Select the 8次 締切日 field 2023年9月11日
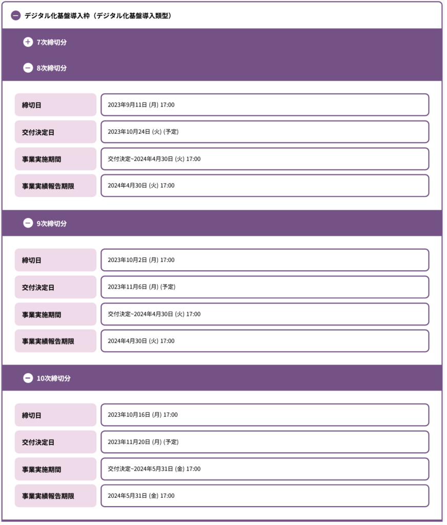 [265, 105]
